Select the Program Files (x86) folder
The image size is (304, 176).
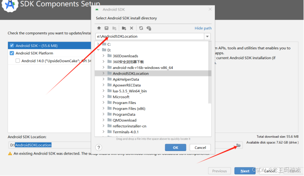pos(129,108)
